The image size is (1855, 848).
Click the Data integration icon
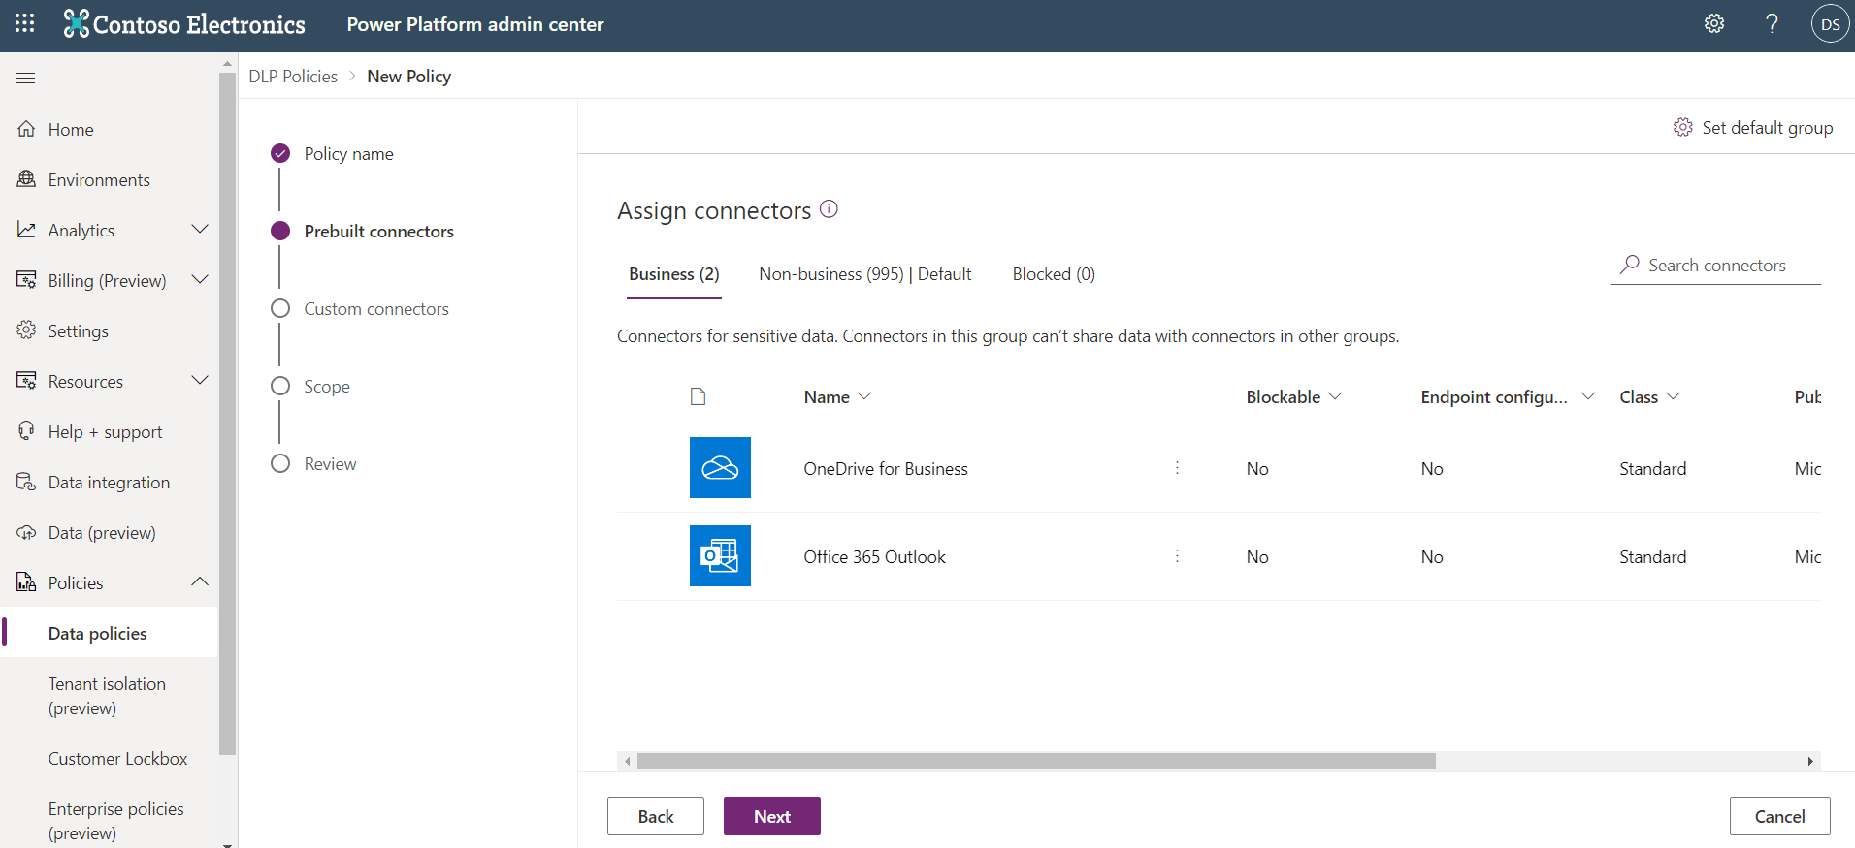point(26,482)
